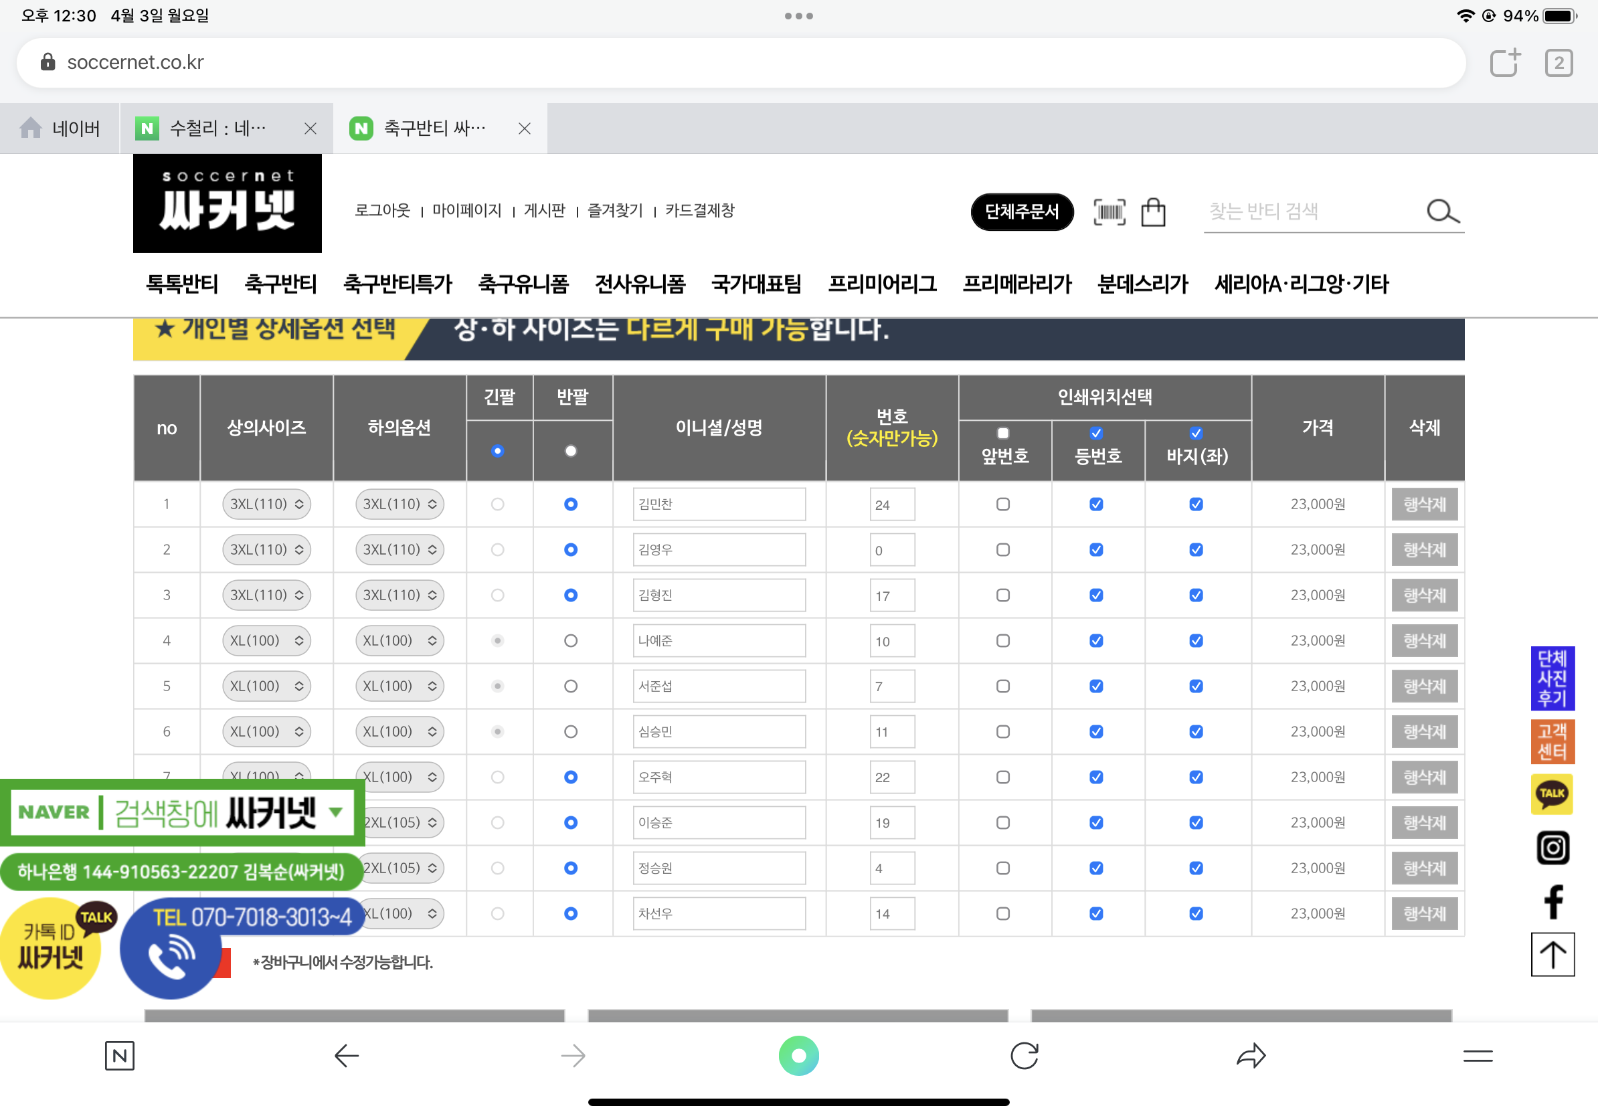Uncheck 등번호 checkbox in the table header
Viewport: 1598px width, 1116px height.
(x=1096, y=434)
